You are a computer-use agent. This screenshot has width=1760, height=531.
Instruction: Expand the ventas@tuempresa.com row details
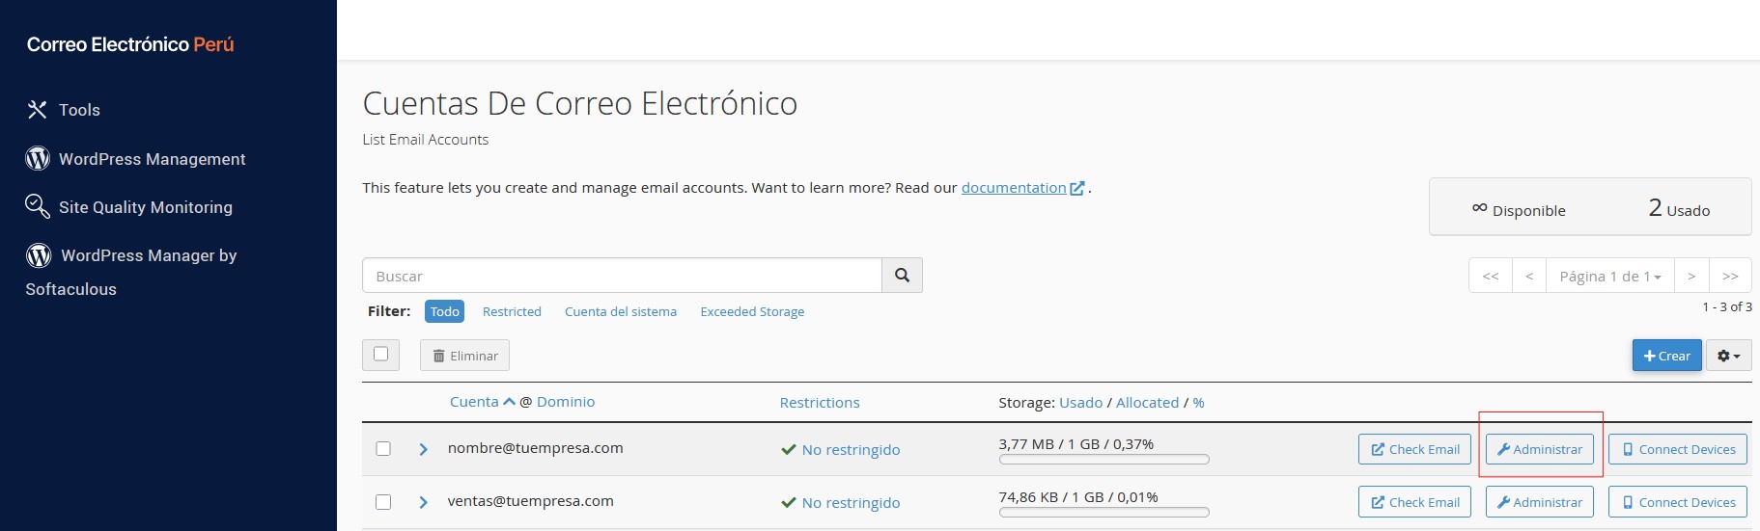point(423,502)
